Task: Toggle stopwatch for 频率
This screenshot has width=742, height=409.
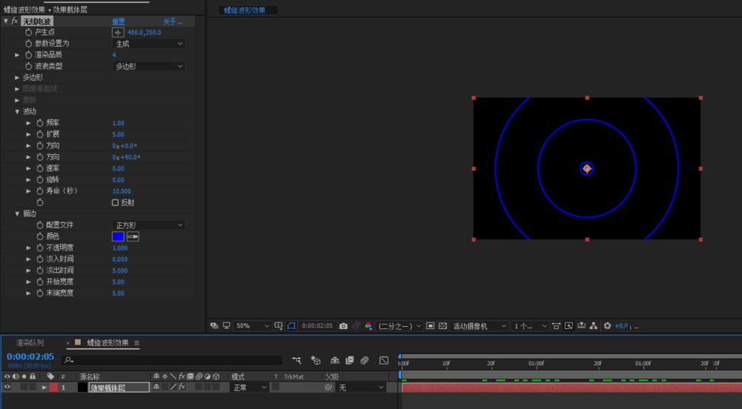Action: click(x=40, y=123)
